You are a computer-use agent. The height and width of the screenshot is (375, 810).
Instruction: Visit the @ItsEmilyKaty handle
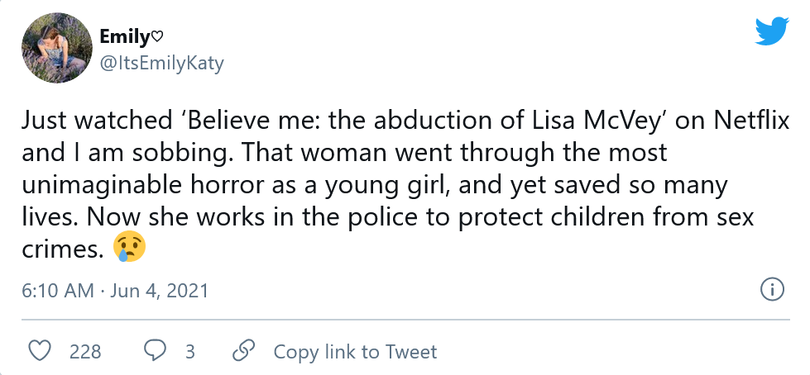(161, 64)
